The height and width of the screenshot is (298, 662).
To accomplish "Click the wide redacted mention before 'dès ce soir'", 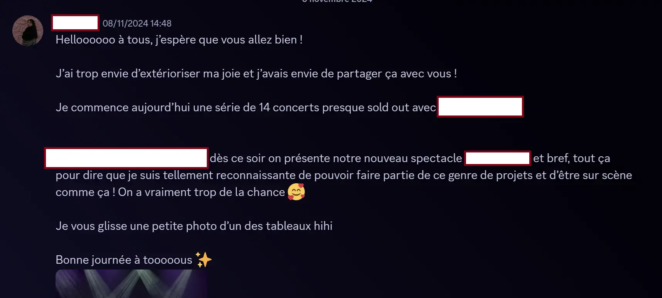I will point(127,158).
